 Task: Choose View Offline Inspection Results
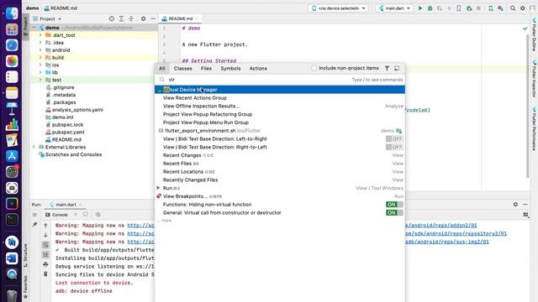[280, 107]
